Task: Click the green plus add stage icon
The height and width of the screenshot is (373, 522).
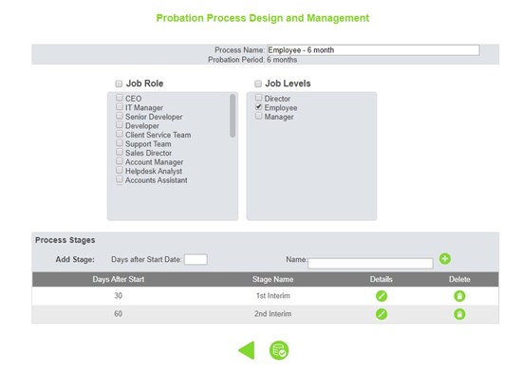Action: tap(445, 259)
